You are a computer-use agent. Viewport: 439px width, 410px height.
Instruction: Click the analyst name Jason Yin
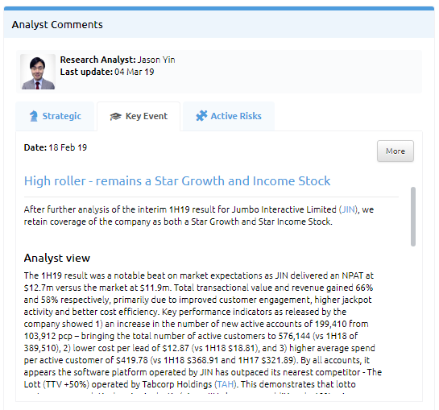[x=156, y=60]
